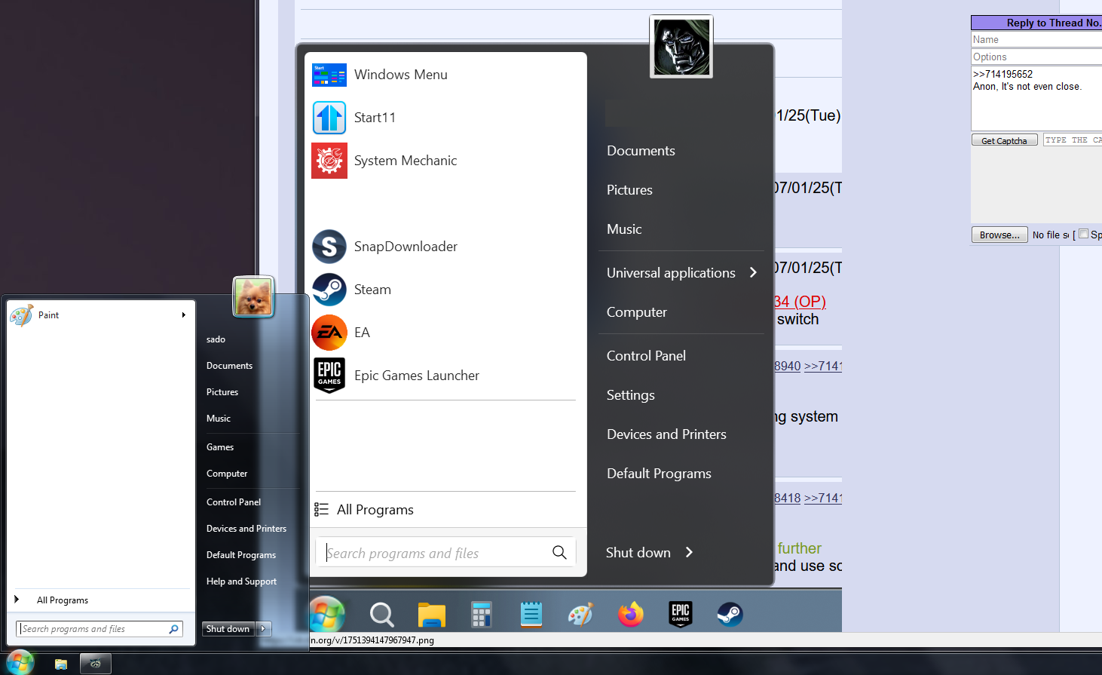Expand All Programs in the small start menu
The width and height of the screenshot is (1102, 675).
pos(51,600)
